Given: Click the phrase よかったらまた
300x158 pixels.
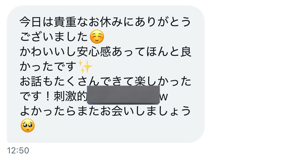Looking at the screenshot, I should (60, 111).
